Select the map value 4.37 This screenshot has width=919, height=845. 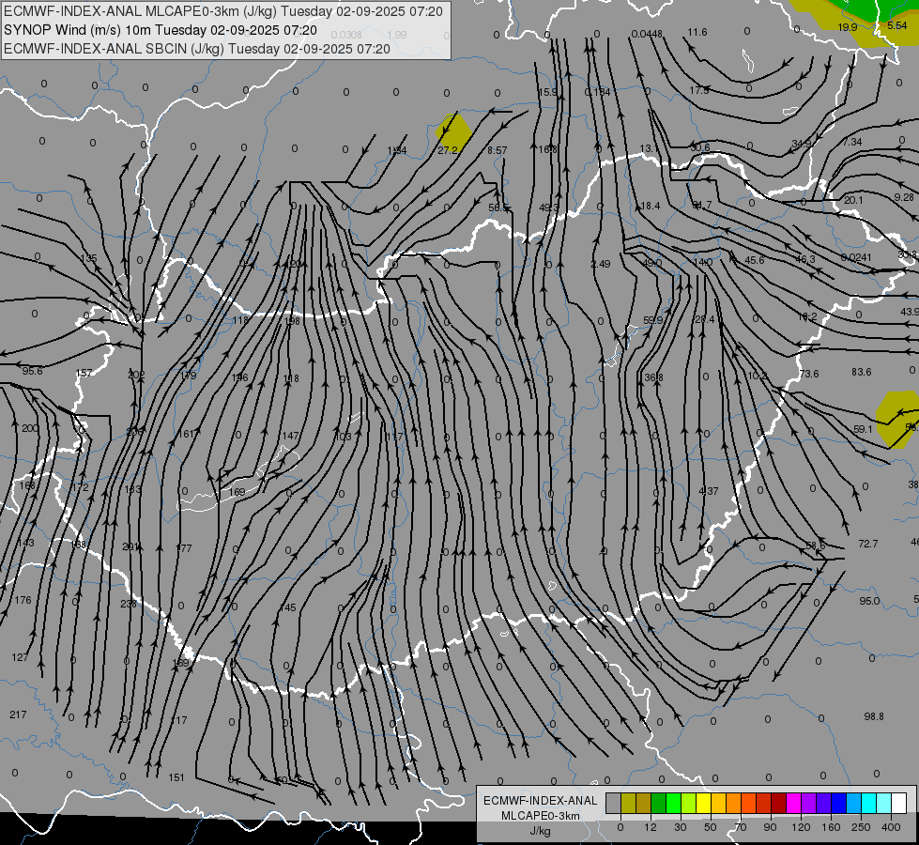click(x=709, y=491)
